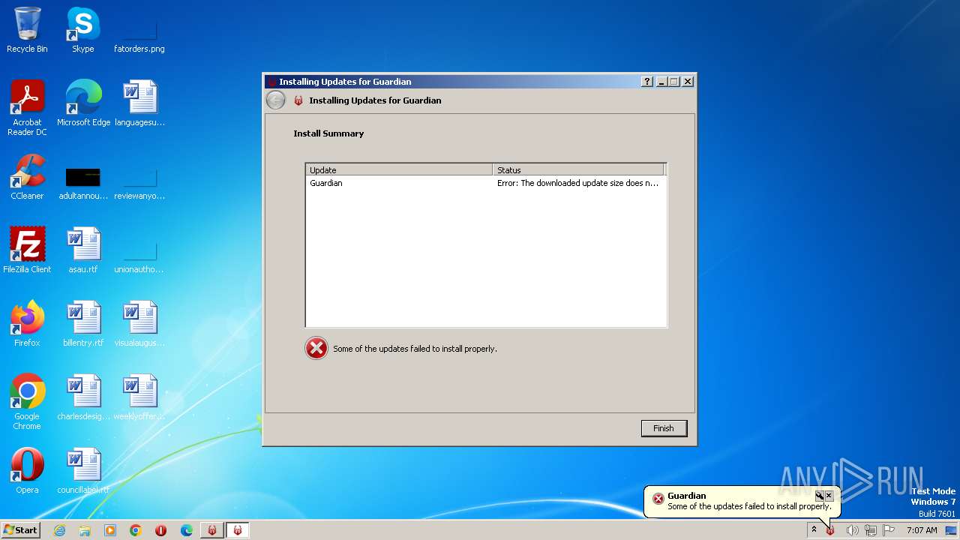Open Internet Explorer from taskbar

[59, 530]
